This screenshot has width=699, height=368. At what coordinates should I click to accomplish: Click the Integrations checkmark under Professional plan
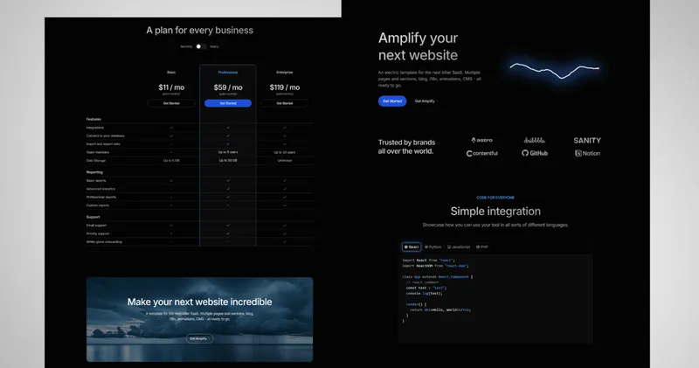click(227, 128)
